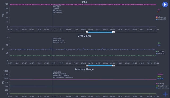Click the vertical MB axis label
Screen dimensions: 170x98
pyautogui.click(x=3, y=82)
